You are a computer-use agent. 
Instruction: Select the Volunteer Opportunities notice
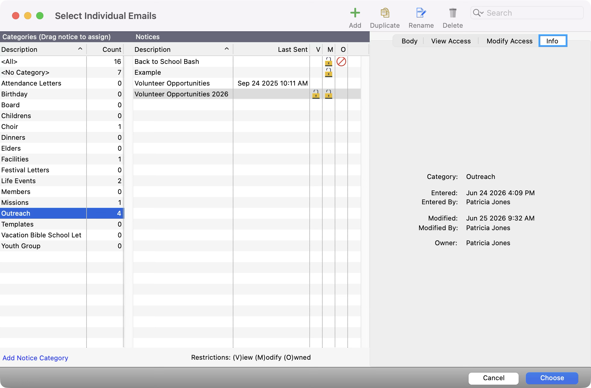[247, 83]
